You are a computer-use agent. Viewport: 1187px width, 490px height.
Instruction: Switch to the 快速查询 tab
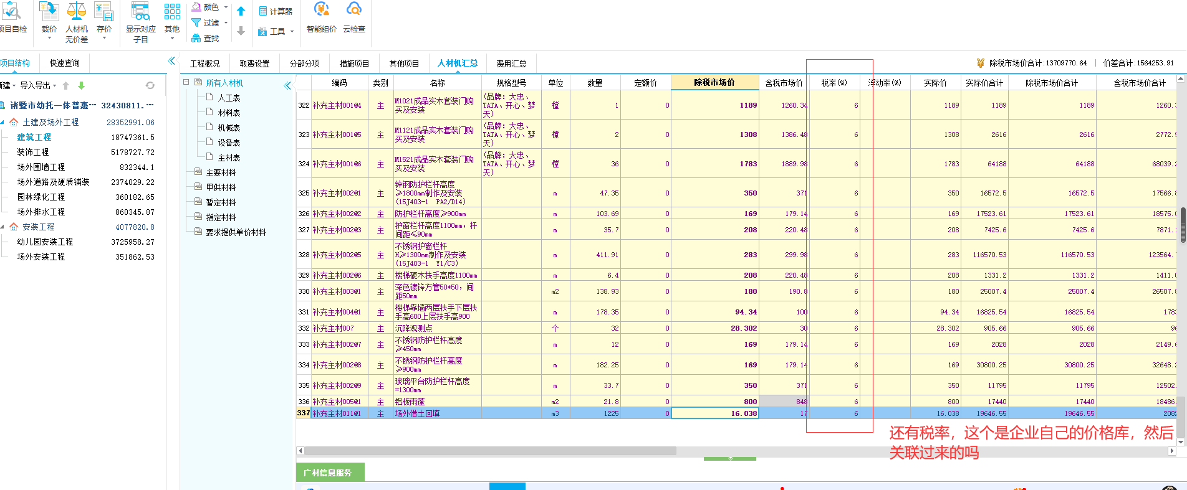point(65,63)
